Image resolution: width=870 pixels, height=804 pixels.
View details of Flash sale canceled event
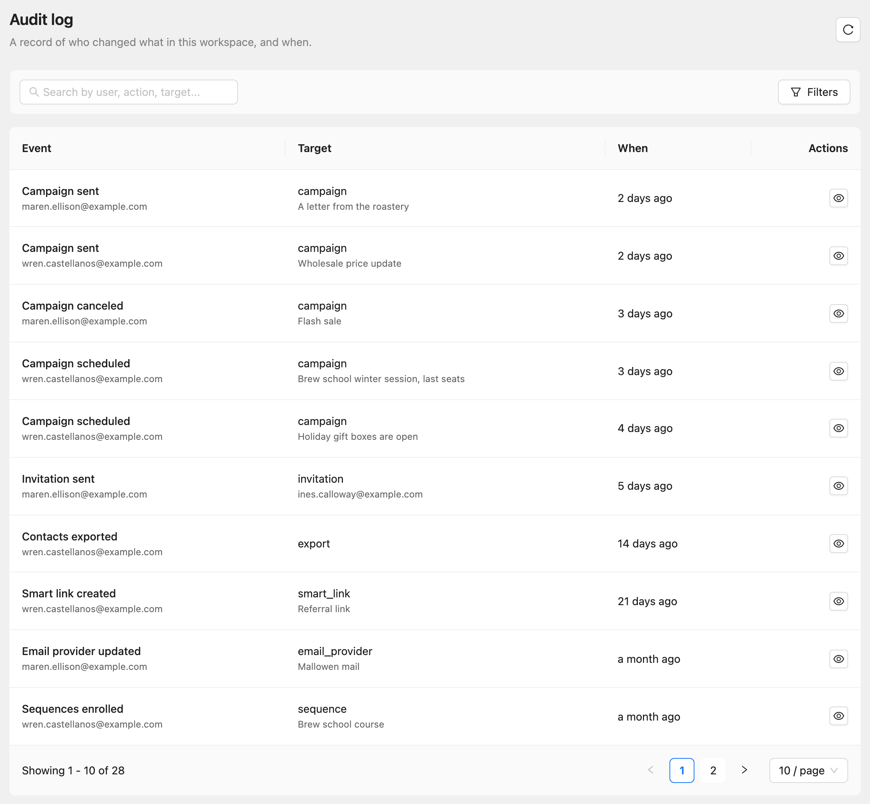coord(838,313)
